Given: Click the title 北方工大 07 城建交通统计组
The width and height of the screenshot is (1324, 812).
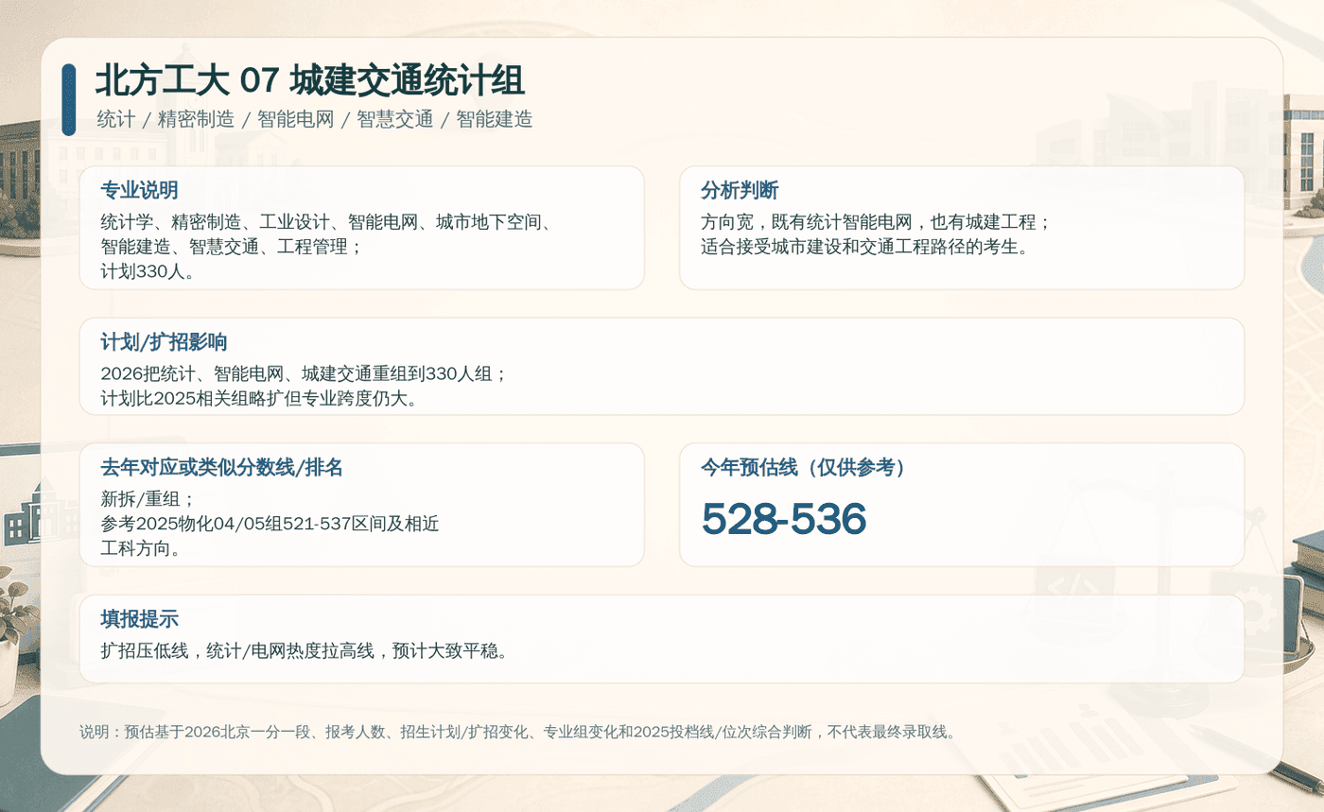Looking at the screenshot, I should tap(310, 81).
